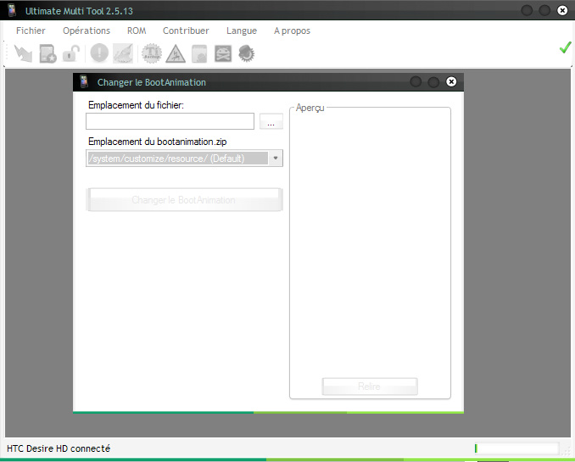Open the Contribuer menu
The height and width of the screenshot is (462, 575).
tap(186, 31)
